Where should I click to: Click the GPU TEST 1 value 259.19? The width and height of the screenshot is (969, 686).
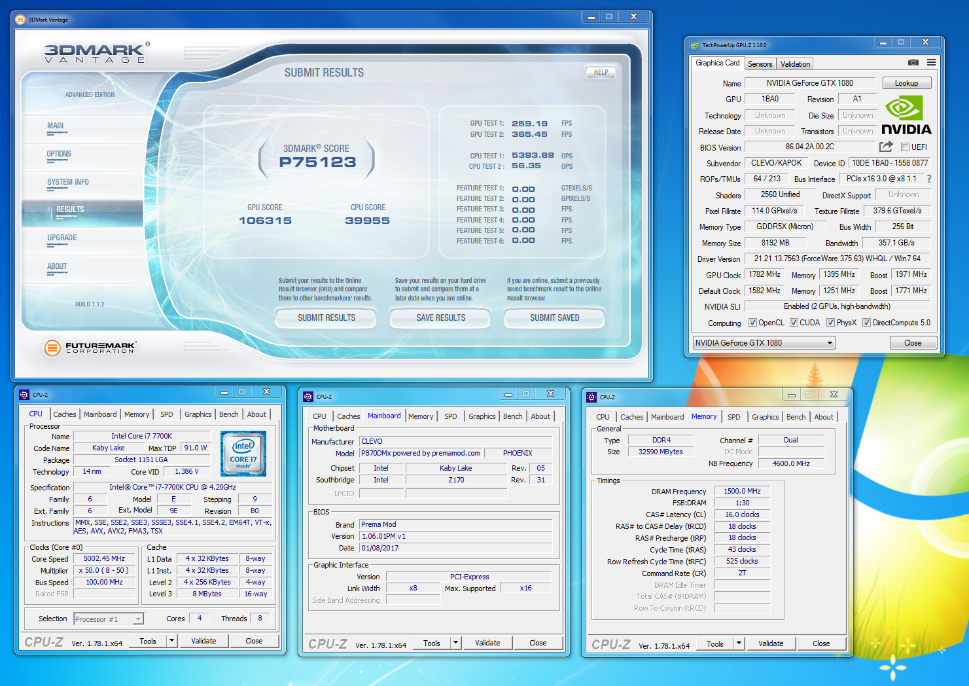click(x=529, y=124)
